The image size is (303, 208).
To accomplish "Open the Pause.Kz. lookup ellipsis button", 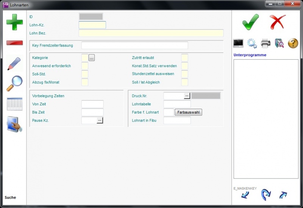I will coord(100,120).
